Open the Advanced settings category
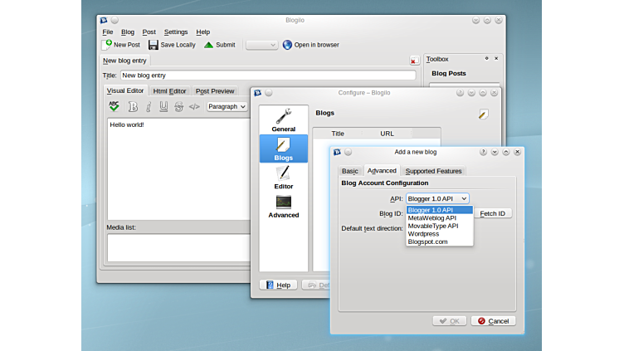Screen dimensions: 624x351 pos(283,207)
